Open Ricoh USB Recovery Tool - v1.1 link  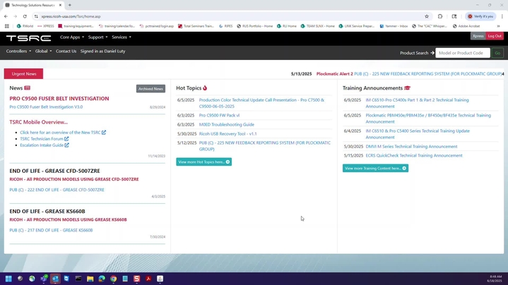point(228,133)
